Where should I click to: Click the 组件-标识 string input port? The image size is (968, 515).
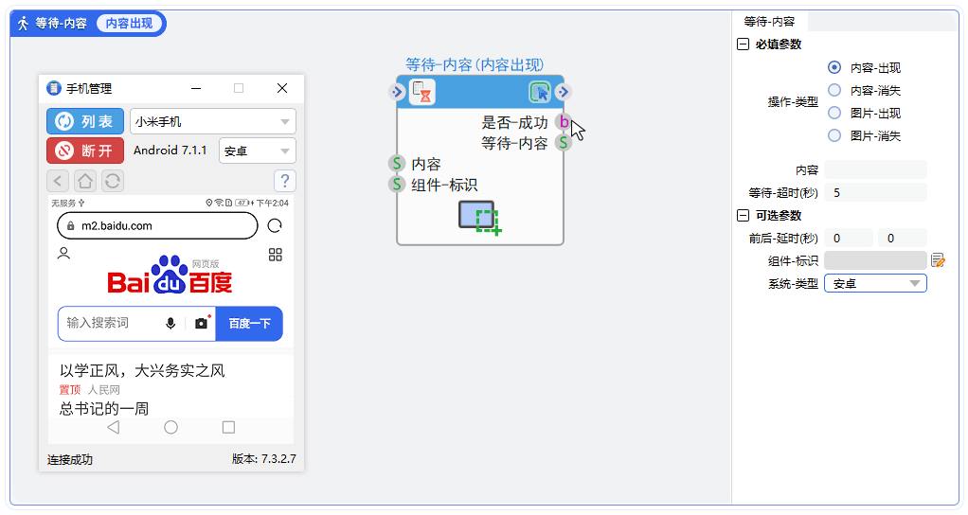[x=396, y=184]
